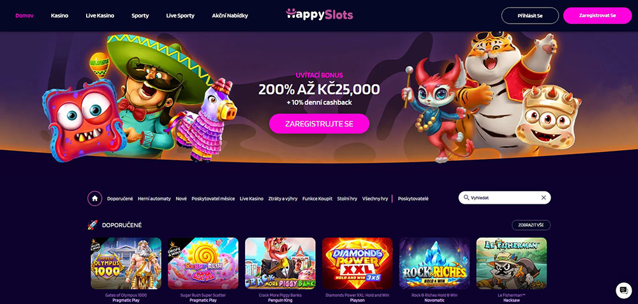Switch to the Herní automaty category

pyautogui.click(x=154, y=199)
